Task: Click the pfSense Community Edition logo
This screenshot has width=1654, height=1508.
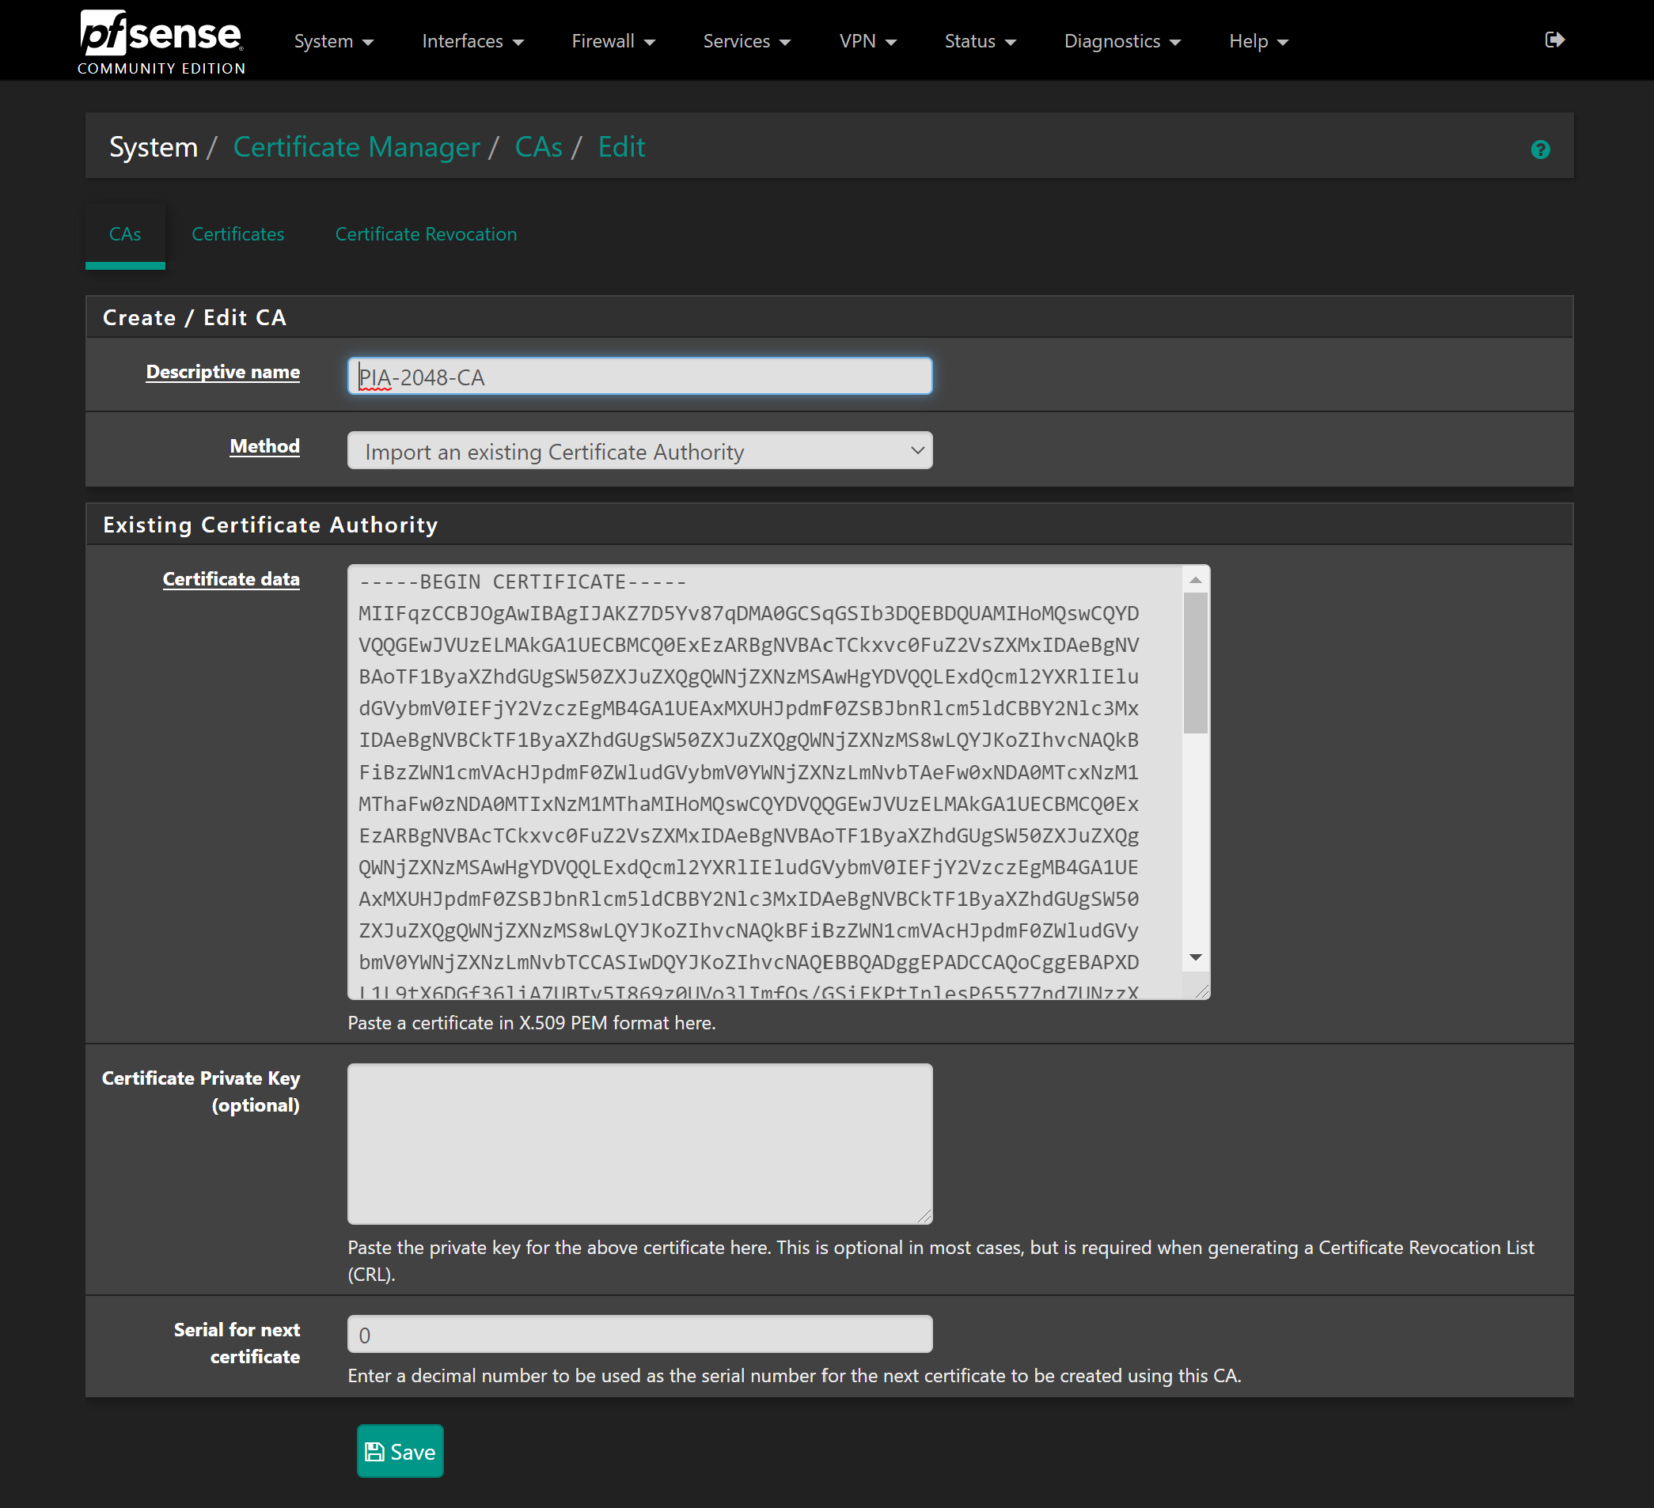Action: click(x=161, y=41)
